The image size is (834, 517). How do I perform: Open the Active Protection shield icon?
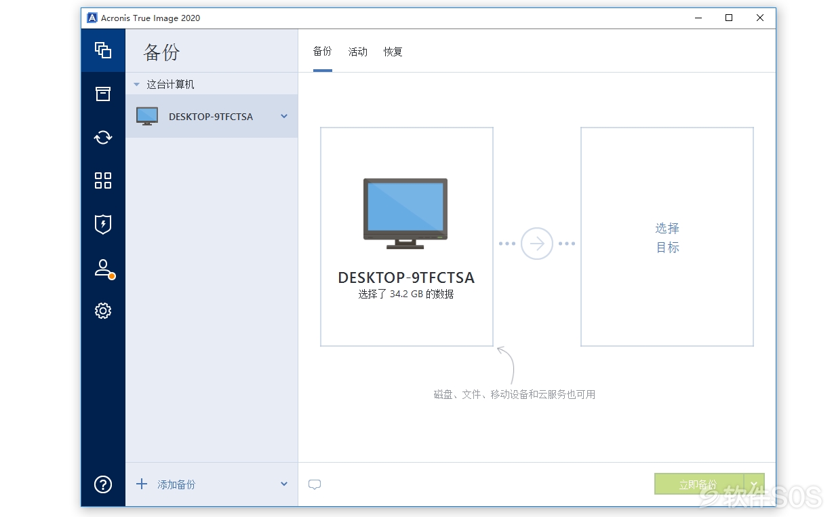[103, 224]
